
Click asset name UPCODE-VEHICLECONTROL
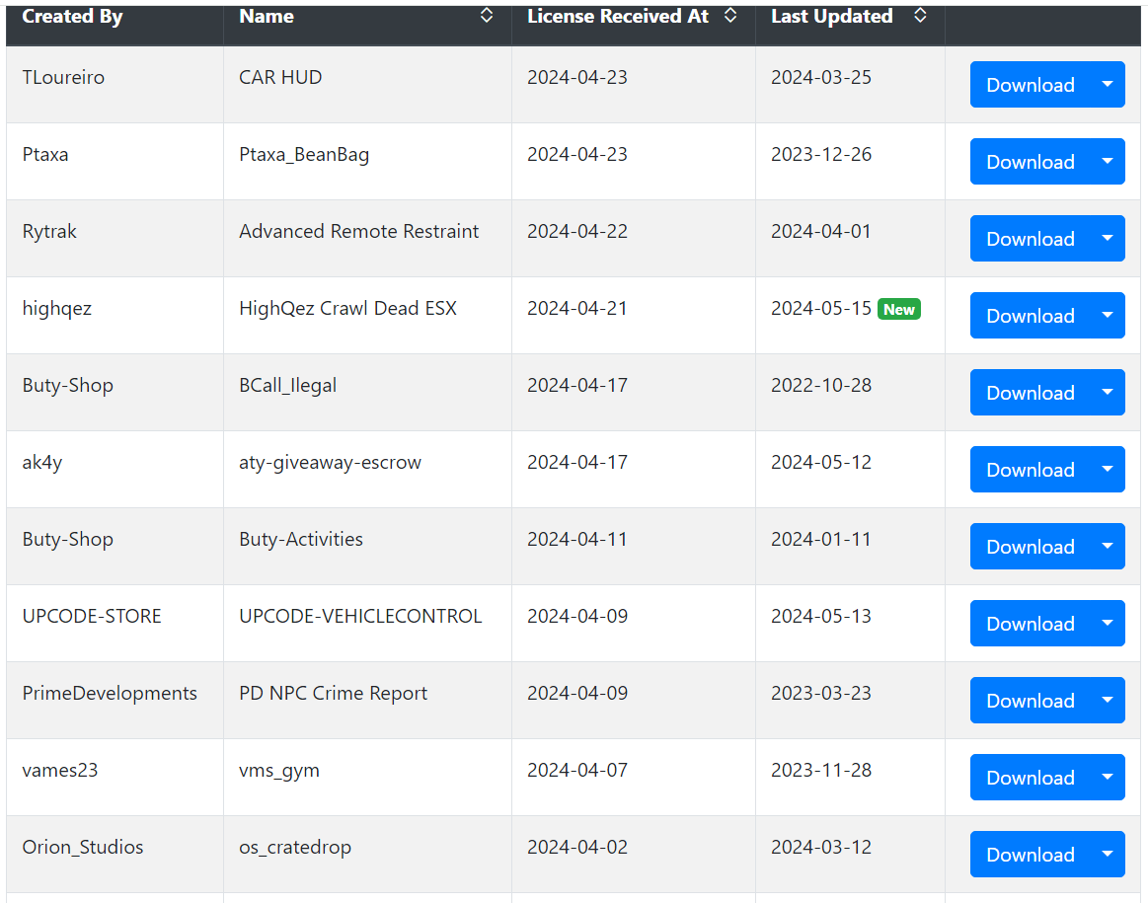[x=360, y=616]
